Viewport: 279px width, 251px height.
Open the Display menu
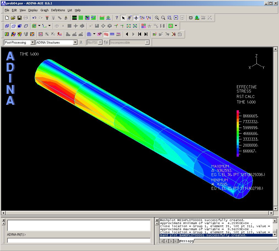(x=33, y=10)
